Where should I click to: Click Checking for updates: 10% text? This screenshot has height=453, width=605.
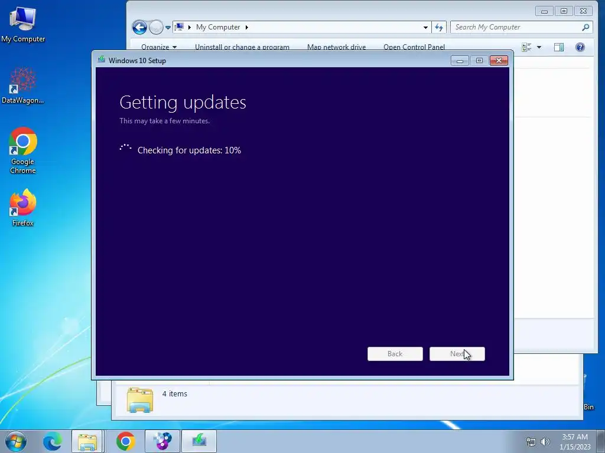click(189, 150)
